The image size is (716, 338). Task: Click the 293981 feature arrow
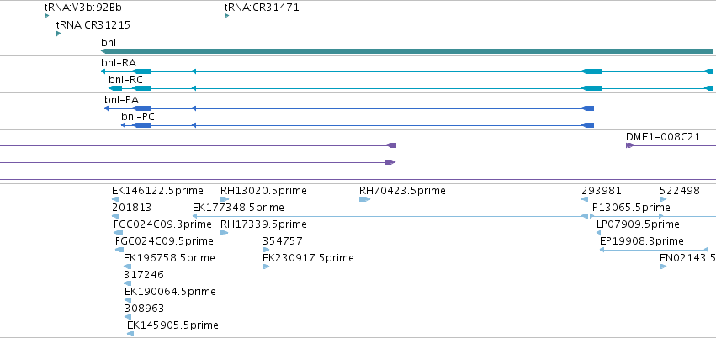point(585,199)
